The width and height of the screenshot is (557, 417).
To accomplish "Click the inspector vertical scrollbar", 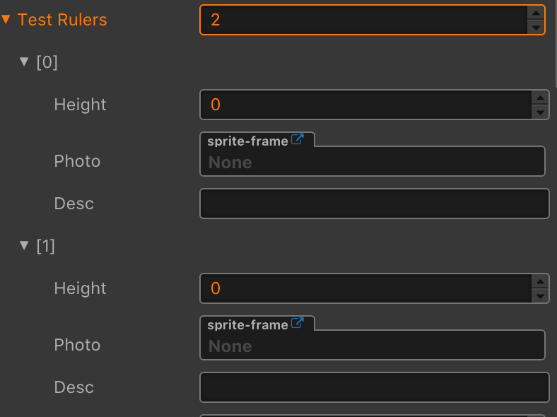I will click(x=555, y=42).
